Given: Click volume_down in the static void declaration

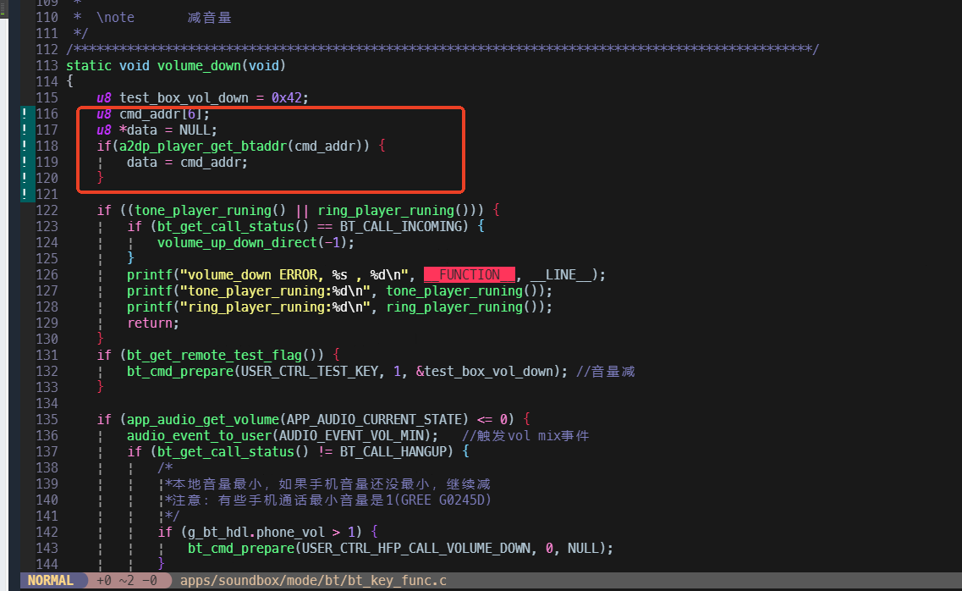Looking at the screenshot, I should 199,66.
